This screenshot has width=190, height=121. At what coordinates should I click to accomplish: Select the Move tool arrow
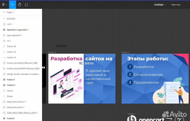pyautogui.click(x=12, y=5)
